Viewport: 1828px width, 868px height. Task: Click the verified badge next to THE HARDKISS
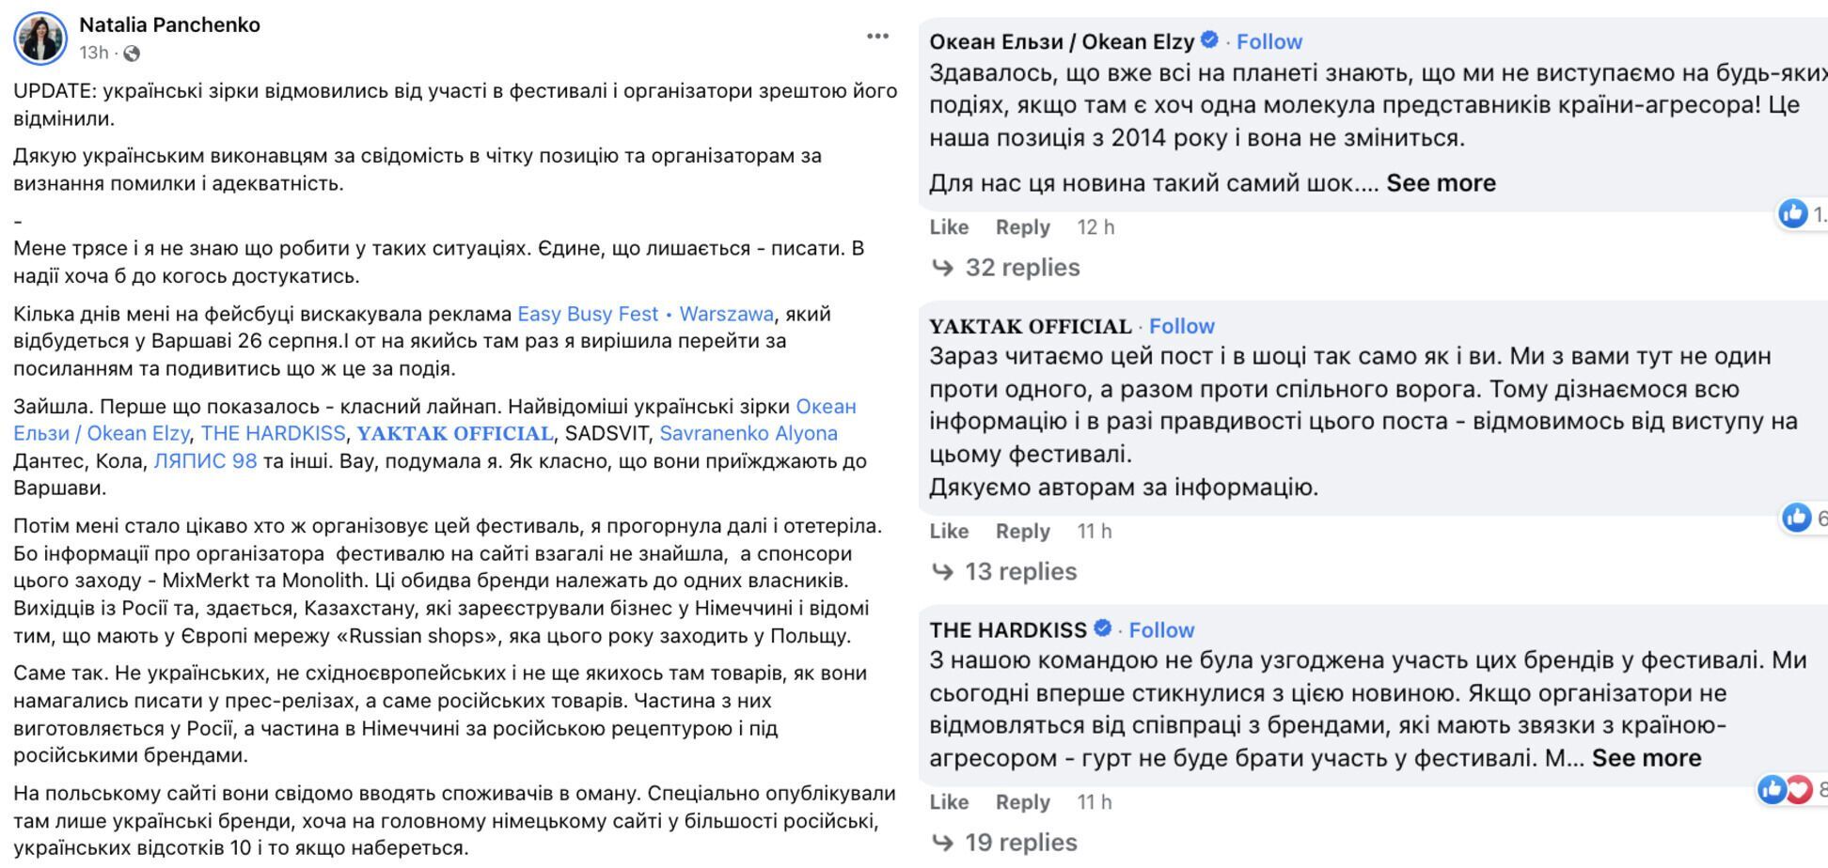(x=1103, y=628)
